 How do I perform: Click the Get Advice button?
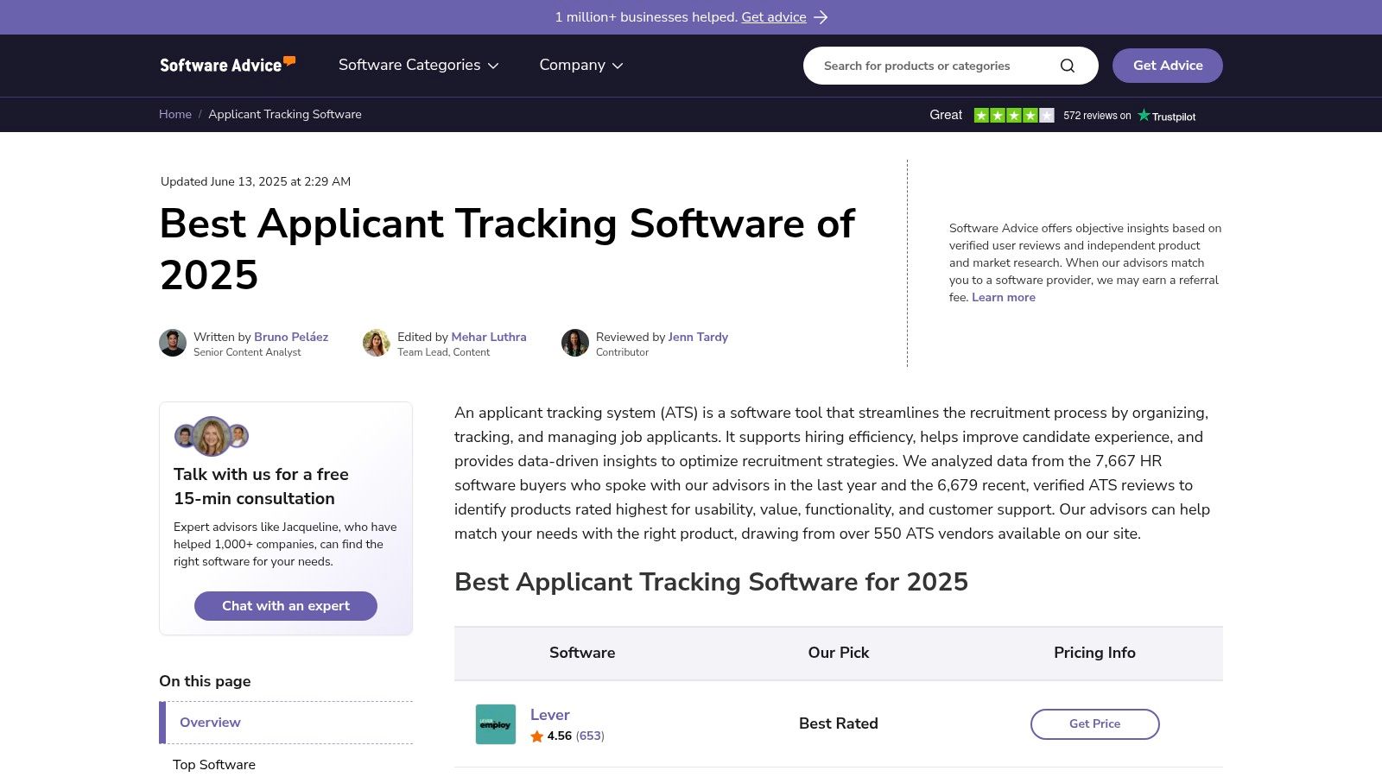pyautogui.click(x=1168, y=66)
